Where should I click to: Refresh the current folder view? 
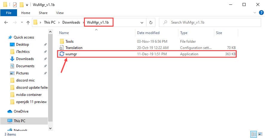(x=151, y=22)
